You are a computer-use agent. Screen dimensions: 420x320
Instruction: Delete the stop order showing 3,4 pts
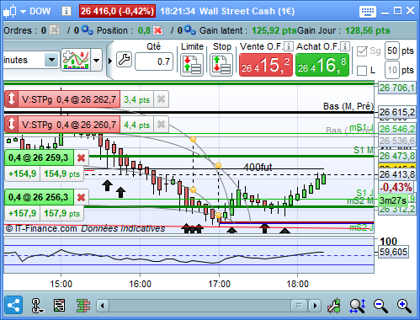[161, 99]
